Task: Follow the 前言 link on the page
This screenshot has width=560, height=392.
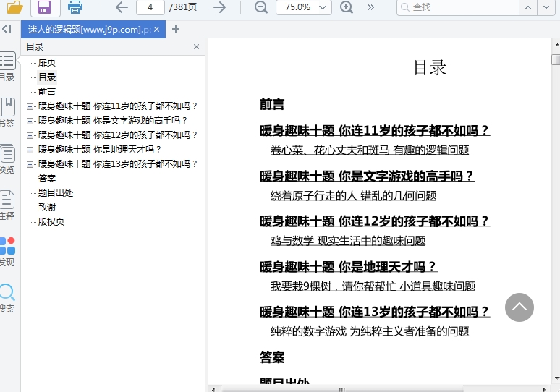Action: tap(272, 105)
